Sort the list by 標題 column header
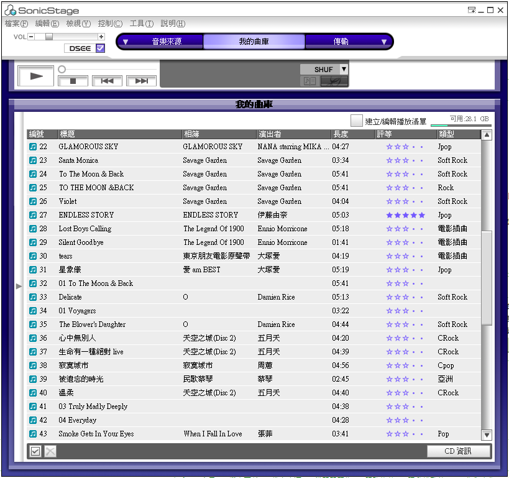Image resolution: width=509 pixels, height=478 pixels. 119,134
